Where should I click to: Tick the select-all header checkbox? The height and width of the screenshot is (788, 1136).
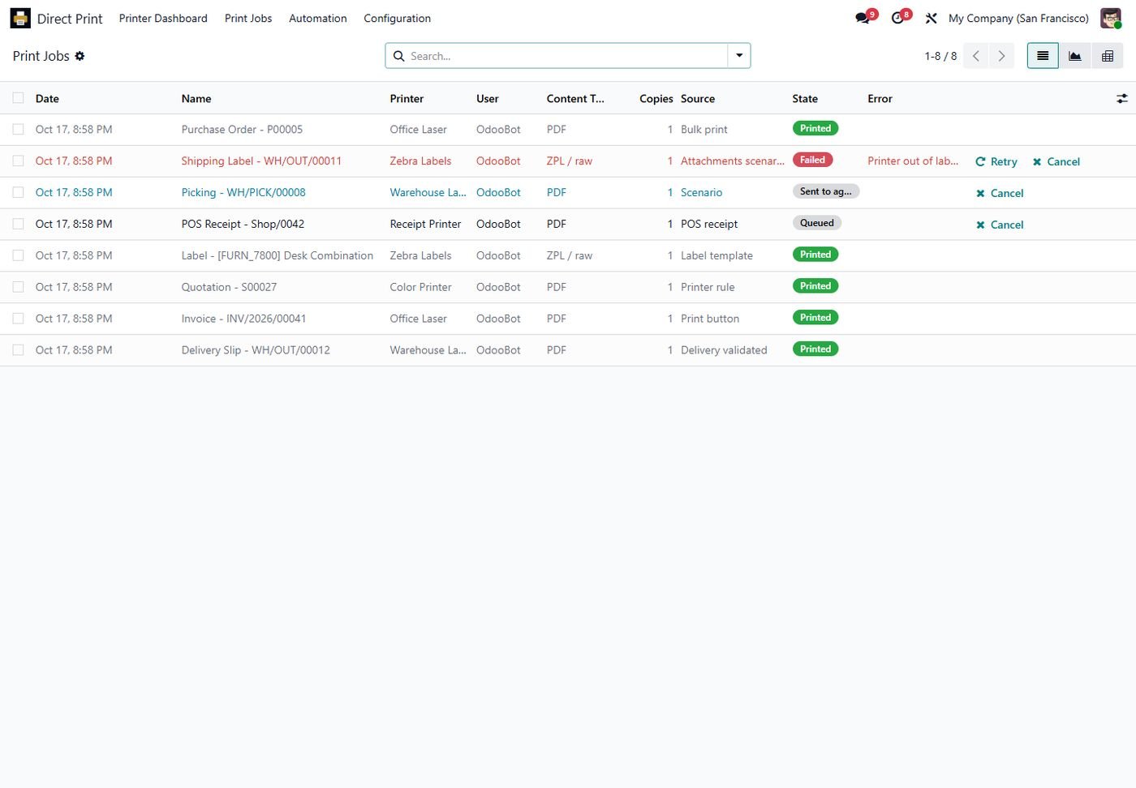18,98
